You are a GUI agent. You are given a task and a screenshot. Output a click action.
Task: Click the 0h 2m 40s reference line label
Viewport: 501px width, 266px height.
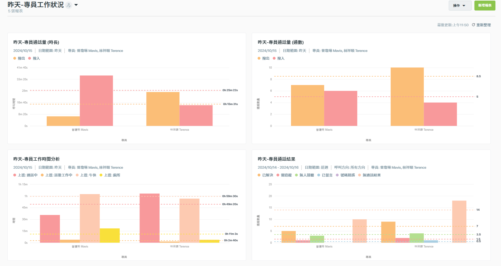tap(231, 240)
